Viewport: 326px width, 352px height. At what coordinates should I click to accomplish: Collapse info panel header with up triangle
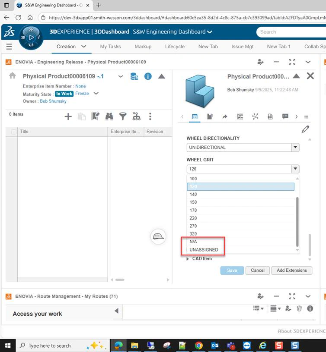[296, 76]
